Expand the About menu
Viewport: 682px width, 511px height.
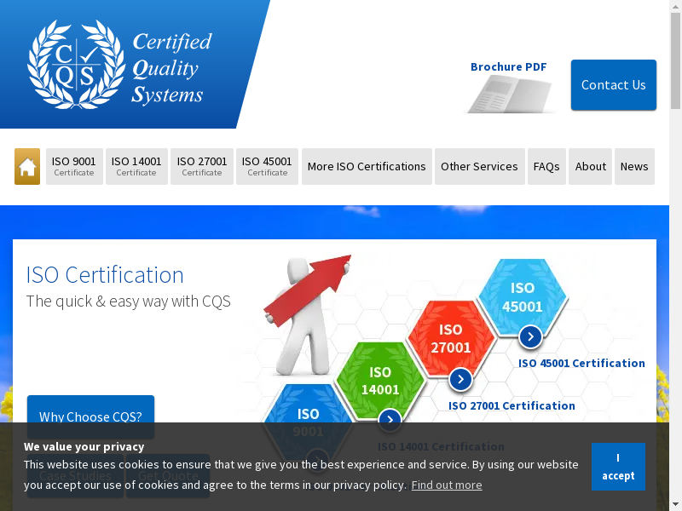590,167
